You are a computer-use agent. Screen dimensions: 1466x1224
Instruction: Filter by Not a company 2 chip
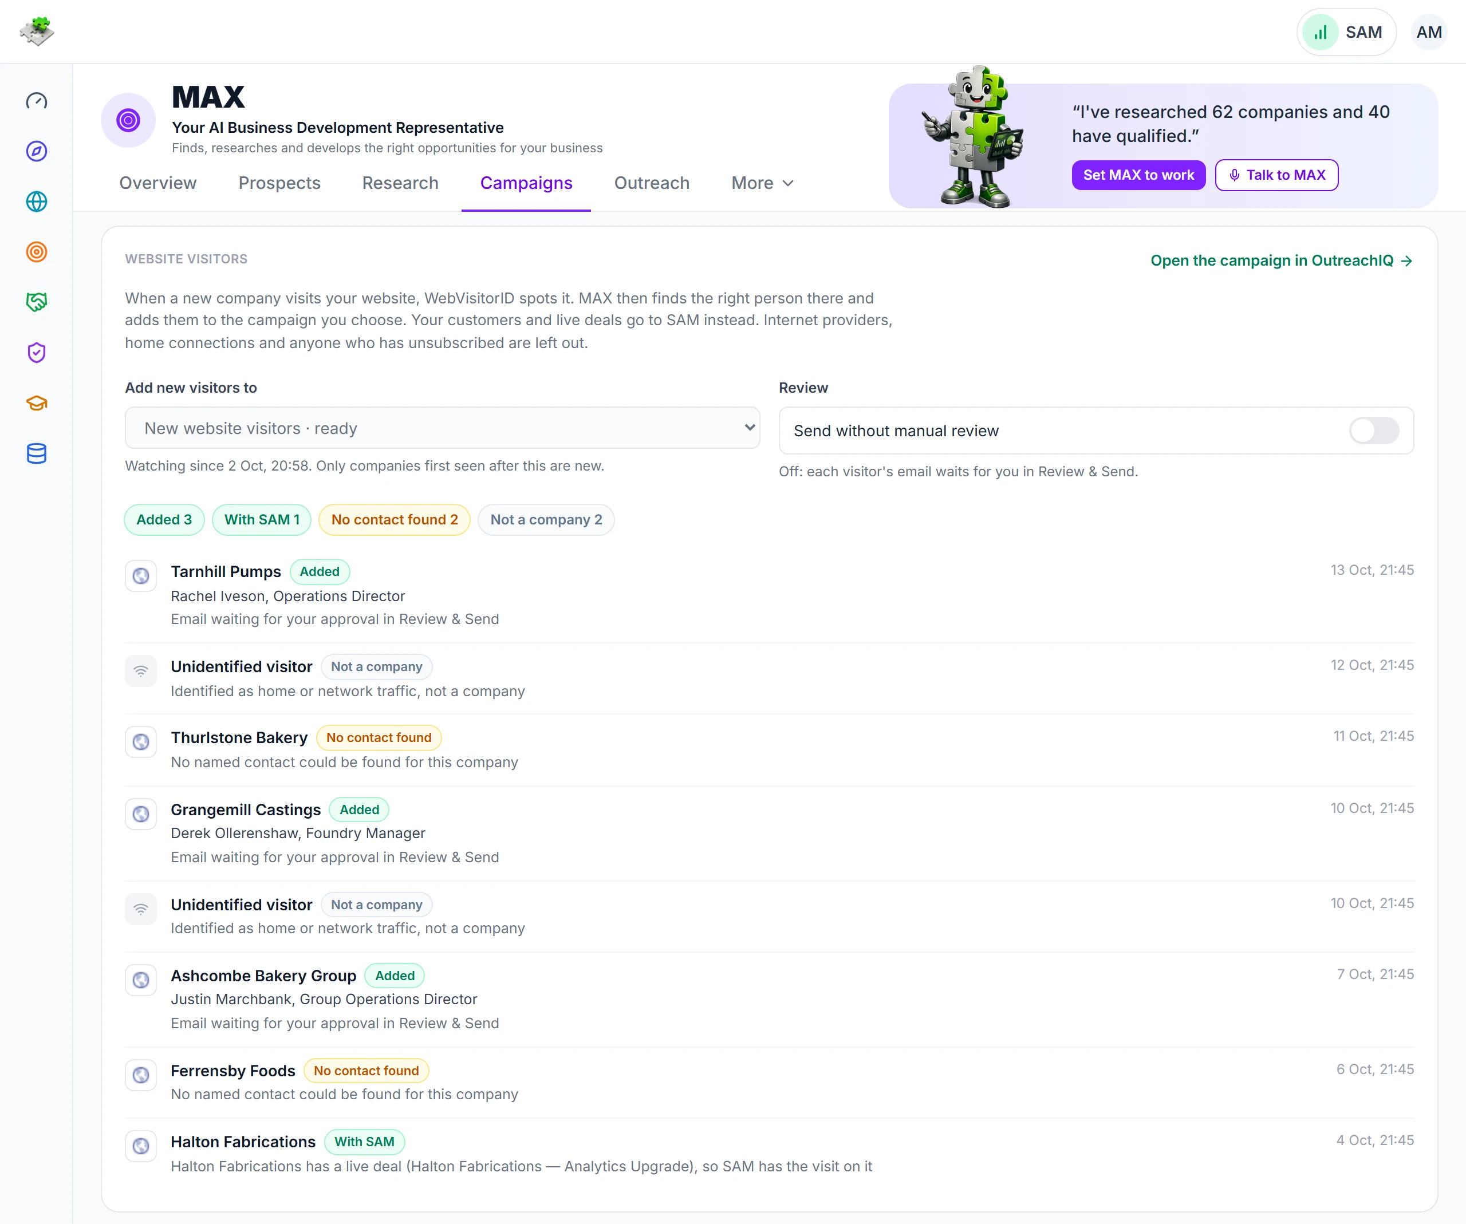click(546, 520)
